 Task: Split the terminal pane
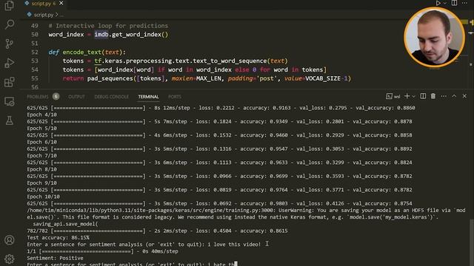[x=423, y=96]
